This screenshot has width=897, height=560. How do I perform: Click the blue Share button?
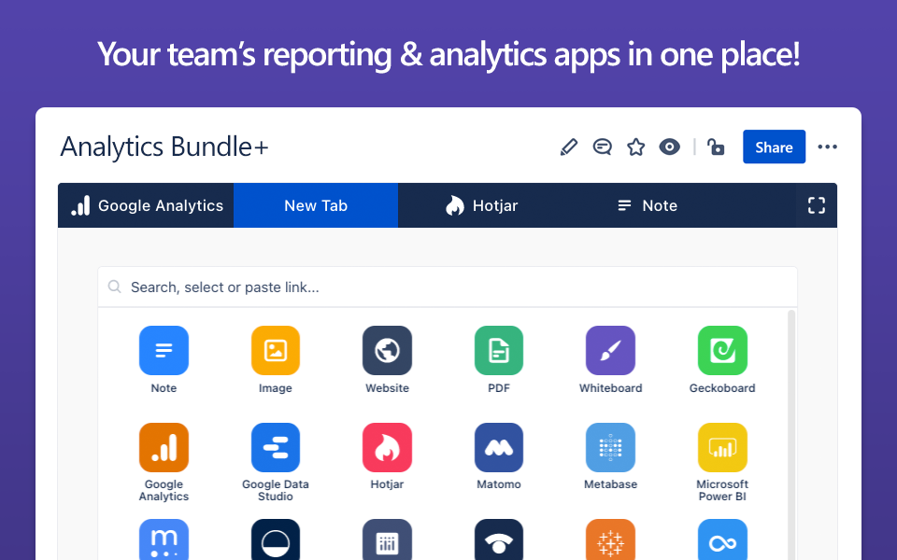pos(774,147)
